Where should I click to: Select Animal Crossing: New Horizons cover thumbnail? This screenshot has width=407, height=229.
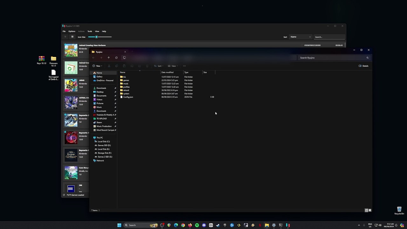(x=71, y=50)
